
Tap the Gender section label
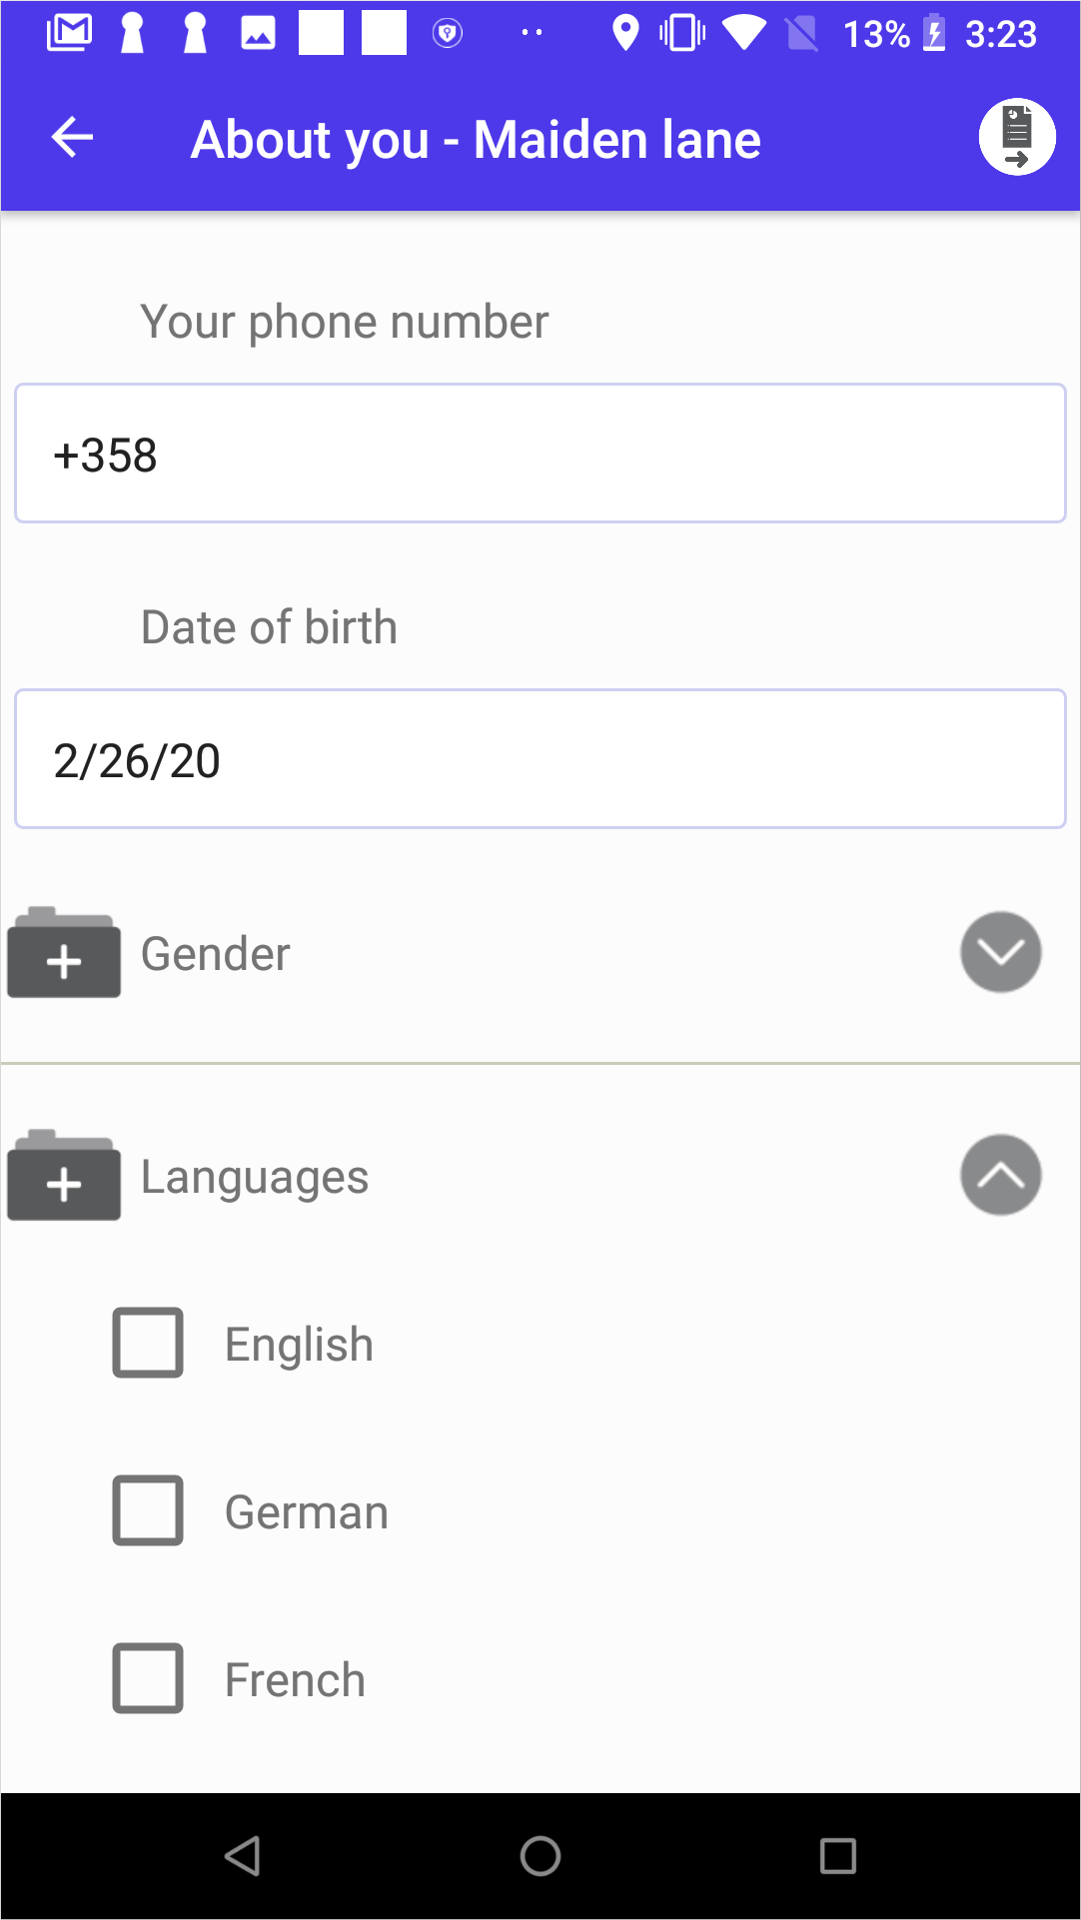[216, 954]
